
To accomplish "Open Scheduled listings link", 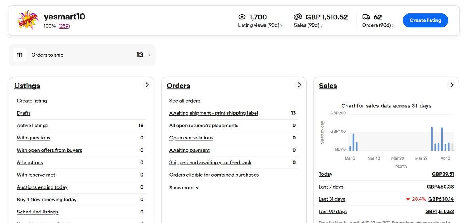I will tap(38, 212).
